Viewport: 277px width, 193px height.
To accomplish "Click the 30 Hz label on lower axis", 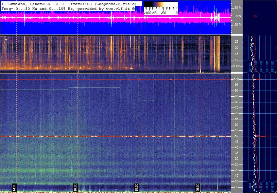I will point(236,159).
